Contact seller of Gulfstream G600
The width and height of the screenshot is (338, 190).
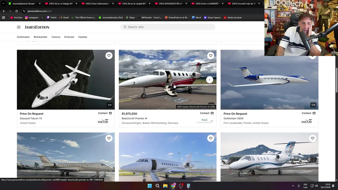click(309, 113)
